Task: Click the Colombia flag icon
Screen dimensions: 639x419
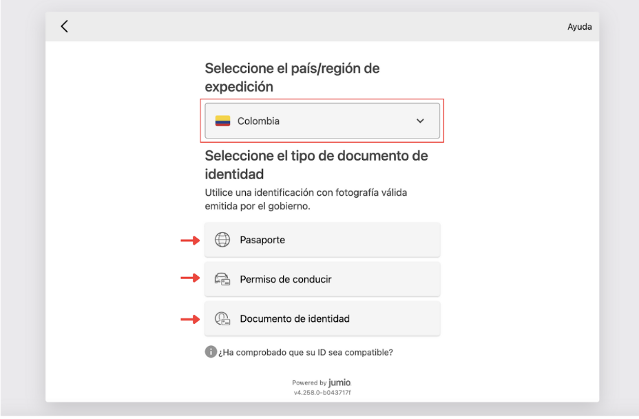Action: pyautogui.click(x=222, y=121)
